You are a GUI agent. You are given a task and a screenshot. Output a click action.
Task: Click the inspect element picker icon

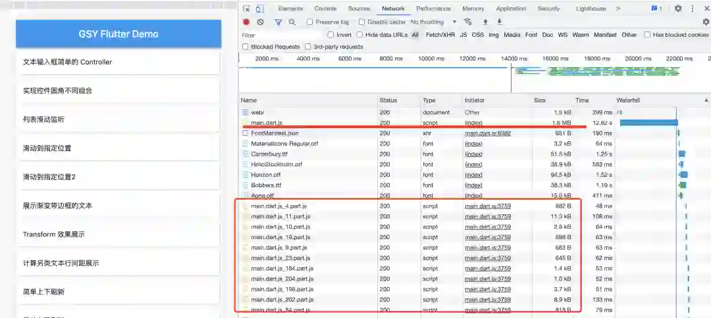(x=246, y=9)
